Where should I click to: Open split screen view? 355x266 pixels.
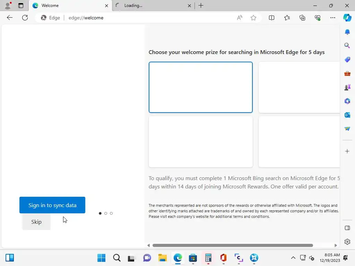271,18
